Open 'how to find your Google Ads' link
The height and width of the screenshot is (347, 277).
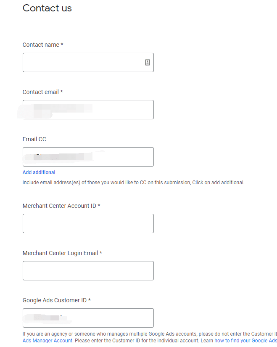coord(245,341)
